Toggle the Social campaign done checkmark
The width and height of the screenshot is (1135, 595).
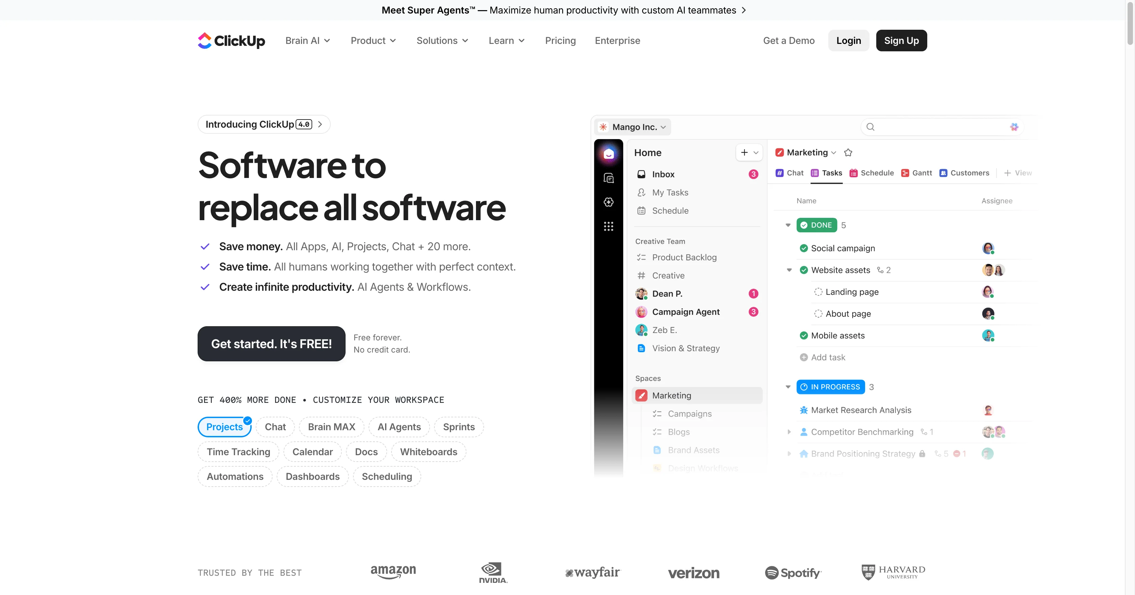point(804,249)
